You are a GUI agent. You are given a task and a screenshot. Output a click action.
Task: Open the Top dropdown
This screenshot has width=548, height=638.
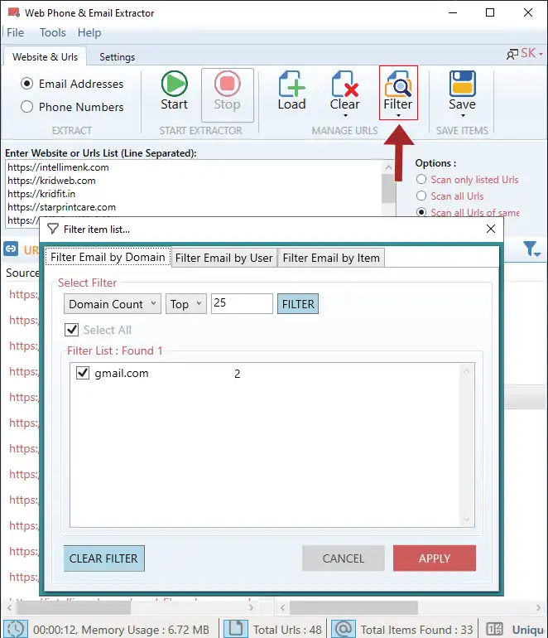click(x=186, y=304)
